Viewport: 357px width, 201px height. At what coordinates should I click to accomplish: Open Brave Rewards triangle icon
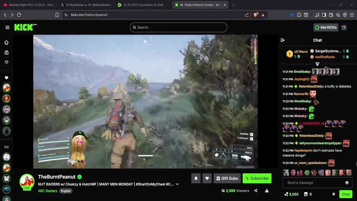[x=263, y=15]
